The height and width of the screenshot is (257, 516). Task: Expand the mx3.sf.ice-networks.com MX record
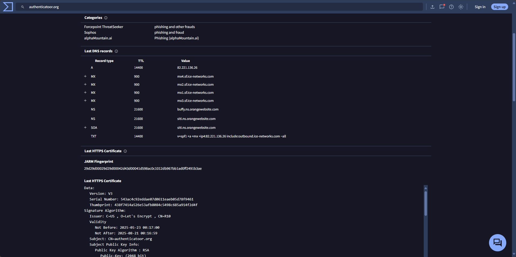tap(85, 101)
